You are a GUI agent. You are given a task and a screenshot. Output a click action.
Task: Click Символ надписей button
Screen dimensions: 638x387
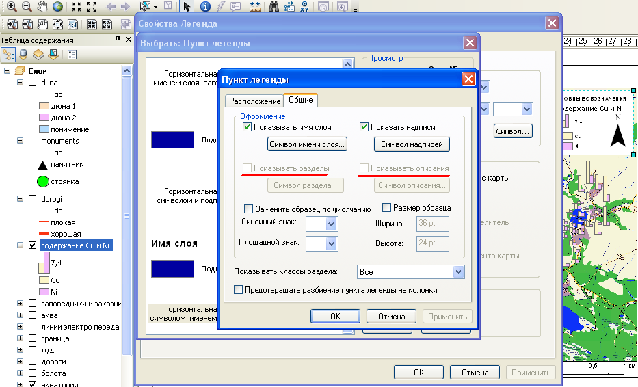(x=412, y=144)
